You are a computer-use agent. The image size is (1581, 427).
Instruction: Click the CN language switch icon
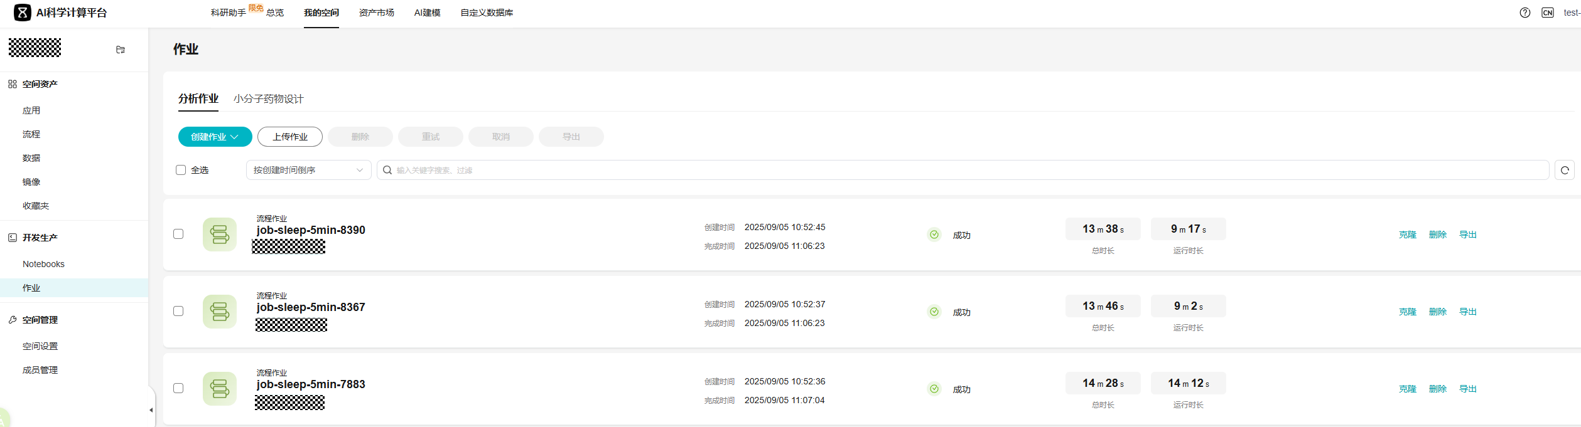point(1547,13)
